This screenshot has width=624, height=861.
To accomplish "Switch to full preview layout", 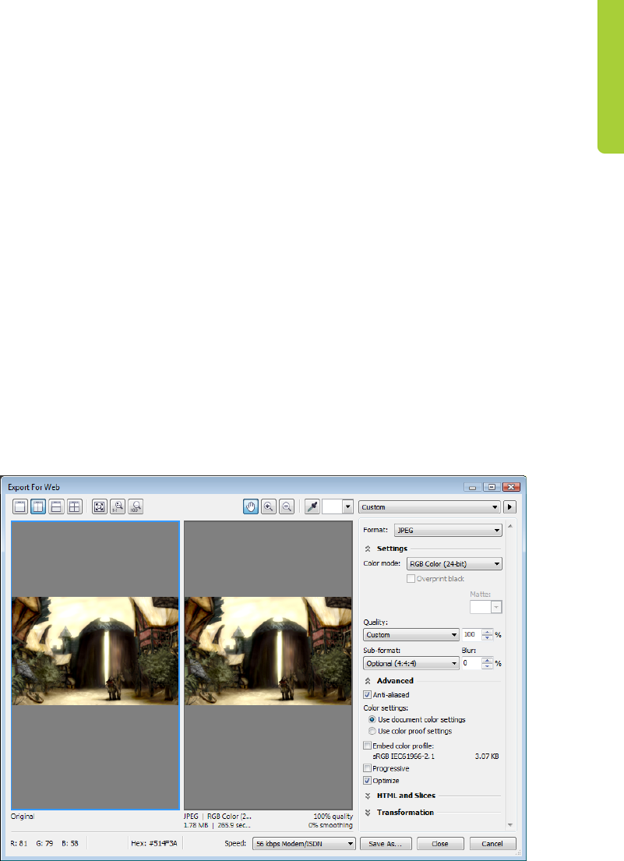I will (x=20, y=506).
